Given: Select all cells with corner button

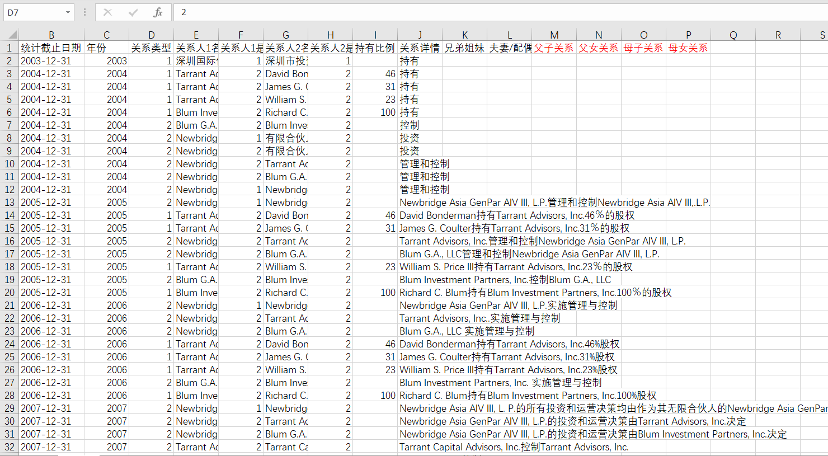Looking at the screenshot, I should pyautogui.click(x=10, y=35).
